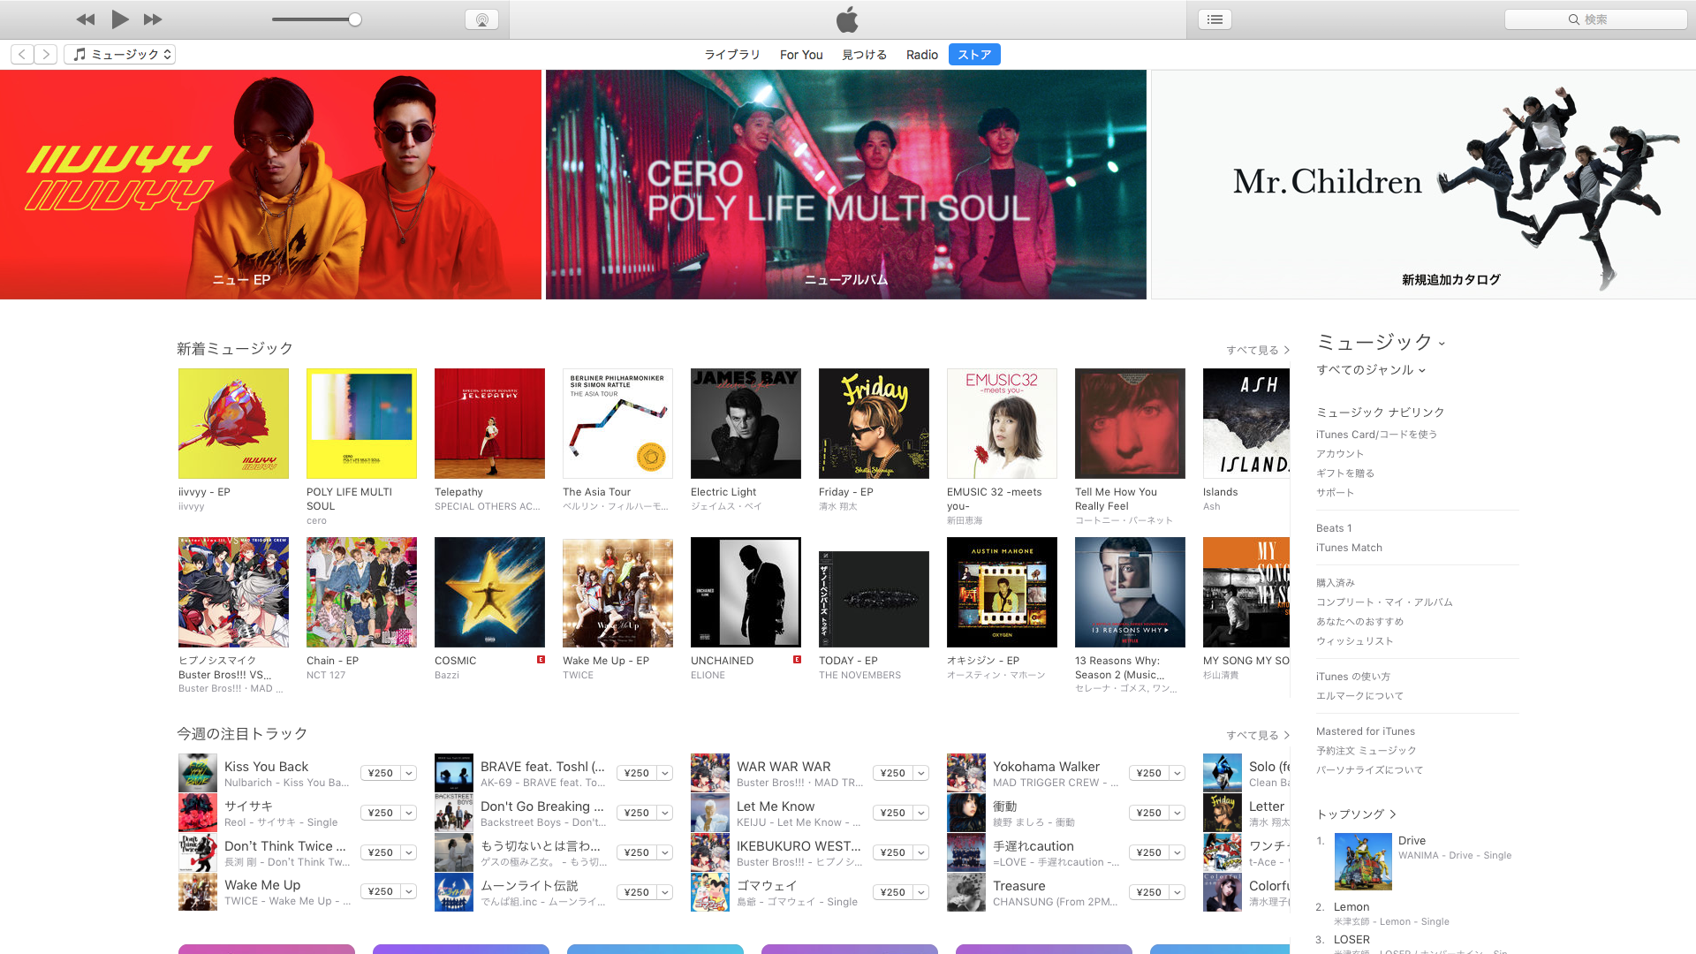The height and width of the screenshot is (954, 1696).
Task: Open the UNCHAINED album cover
Action: [x=746, y=593]
